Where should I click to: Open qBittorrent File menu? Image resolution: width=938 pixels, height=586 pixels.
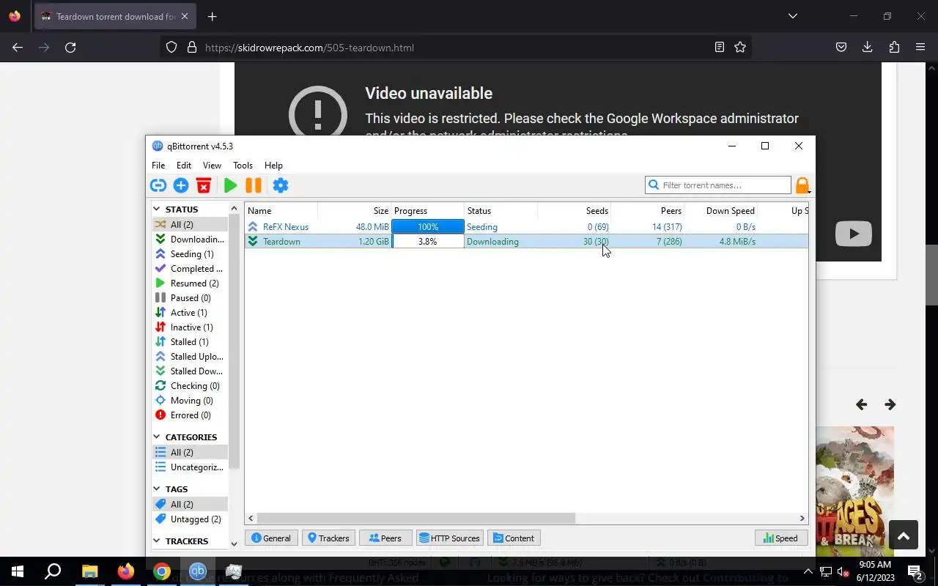(x=158, y=166)
